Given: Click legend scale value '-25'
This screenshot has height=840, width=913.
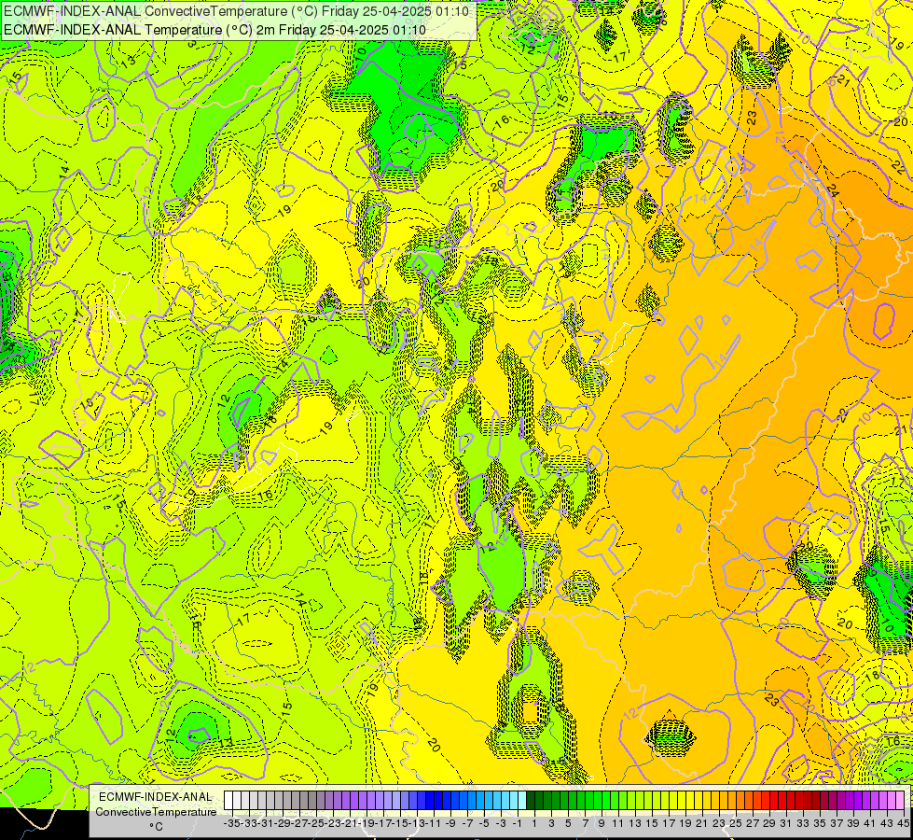Looking at the screenshot, I should pyautogui.click(x=317, y=823).
